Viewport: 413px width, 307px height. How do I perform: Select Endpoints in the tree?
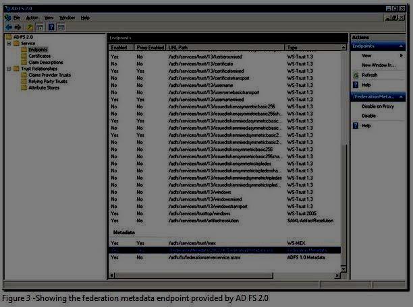point(38,50)
